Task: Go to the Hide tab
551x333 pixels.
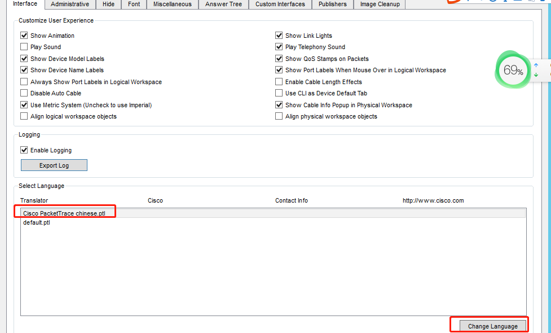Action: 109,4
